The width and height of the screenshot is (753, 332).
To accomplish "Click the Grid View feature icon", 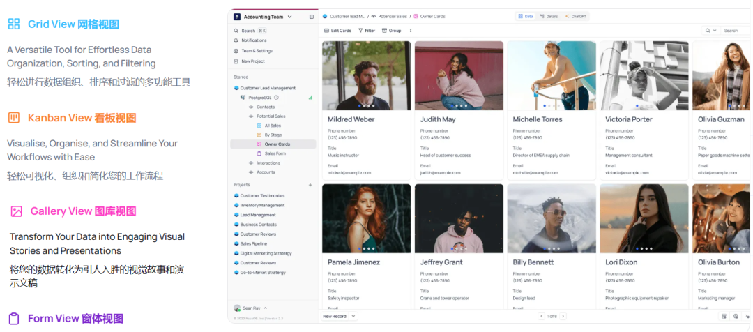I will point(14,24).
